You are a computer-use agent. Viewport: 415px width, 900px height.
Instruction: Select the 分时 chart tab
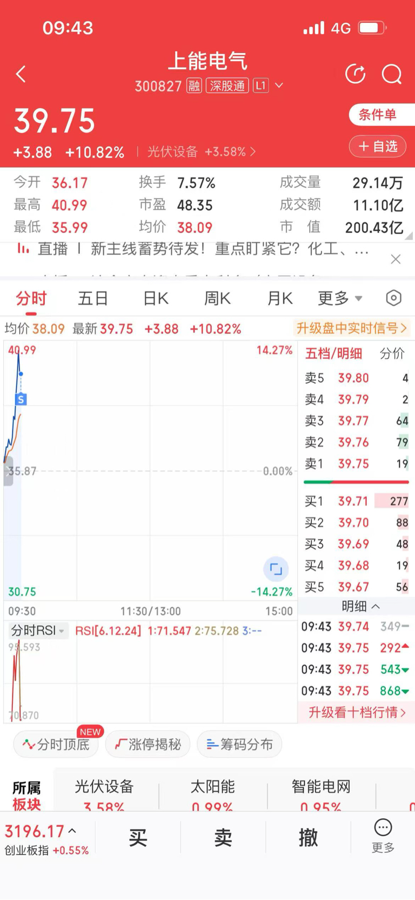point(31,298)
